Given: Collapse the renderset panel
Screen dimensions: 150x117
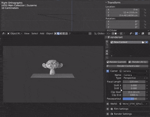Looking at the screenshot, I should point(106,37).
